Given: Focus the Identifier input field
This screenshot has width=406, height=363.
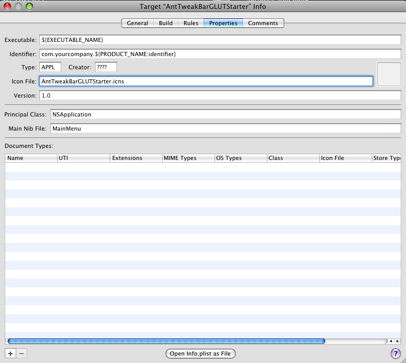Looking at the screenshot, I should coord(220,54).
